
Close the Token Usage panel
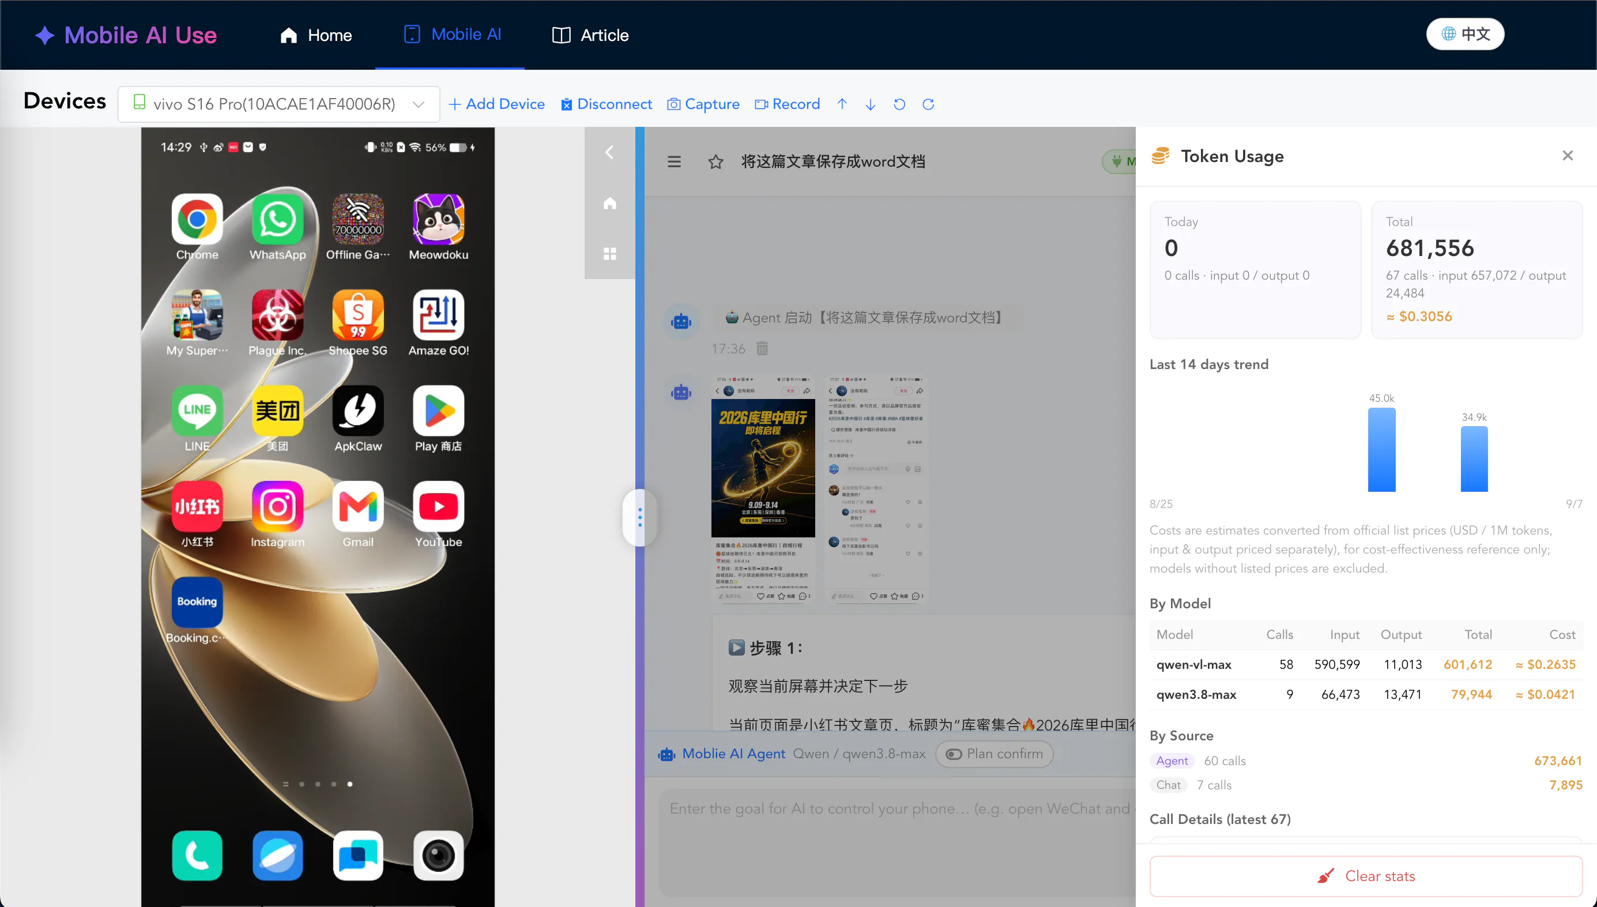(1567, 156)
